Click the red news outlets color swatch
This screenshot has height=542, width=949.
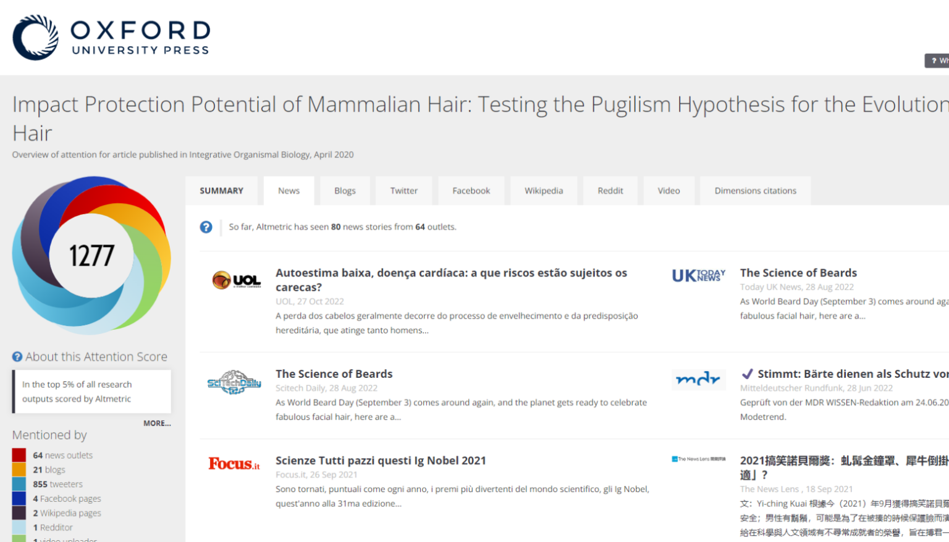[19, 456]
